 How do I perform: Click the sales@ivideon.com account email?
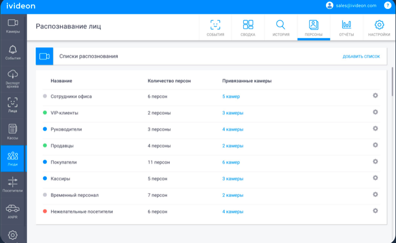[x=356, y=5]
